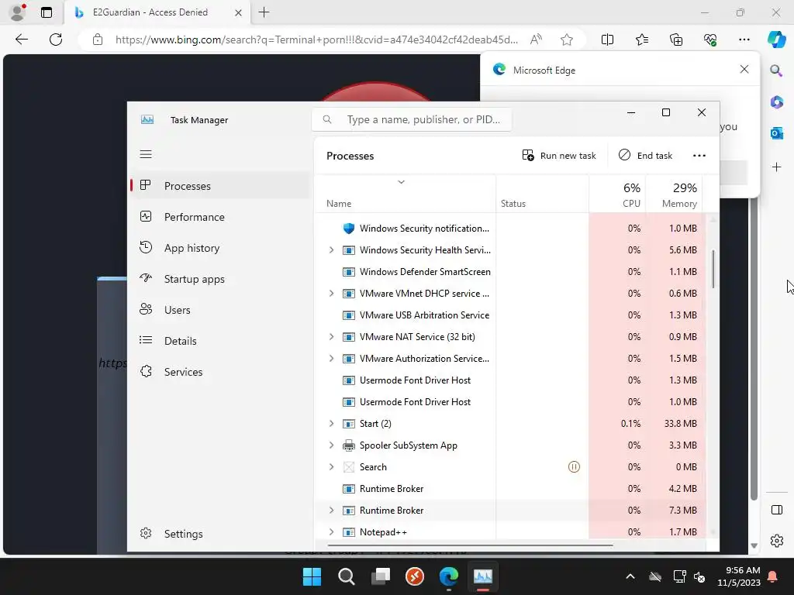Switch to the Performance page
This screenshot has width=794, height=595.
tap(220, 217)
